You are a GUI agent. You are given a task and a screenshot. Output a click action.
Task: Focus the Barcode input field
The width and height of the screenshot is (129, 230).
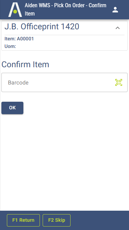(65, 82)
